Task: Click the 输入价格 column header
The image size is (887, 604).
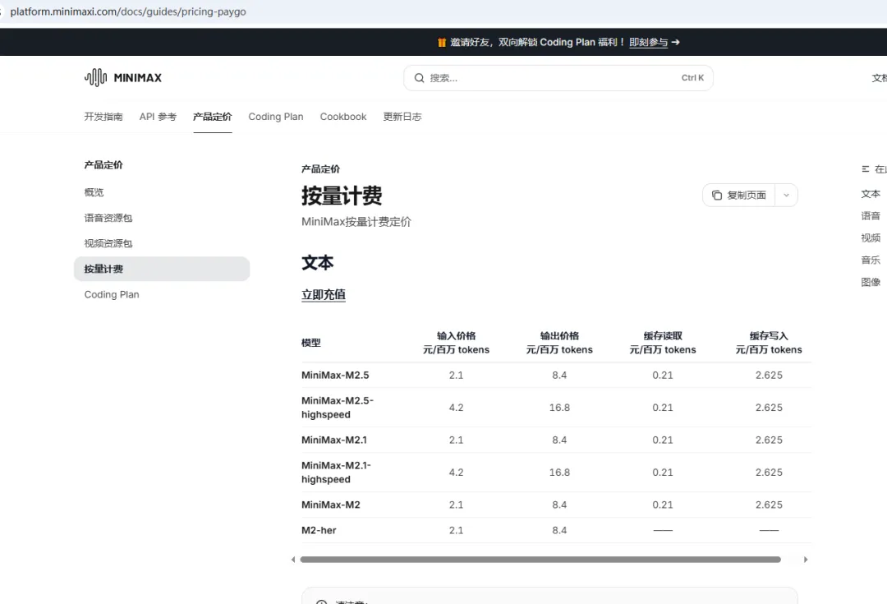Action: (x=456, y=343)
